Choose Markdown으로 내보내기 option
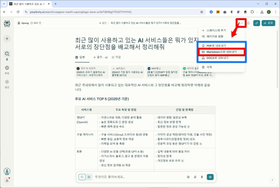Screen dimensions: 280x188 [x=221, y=52]
